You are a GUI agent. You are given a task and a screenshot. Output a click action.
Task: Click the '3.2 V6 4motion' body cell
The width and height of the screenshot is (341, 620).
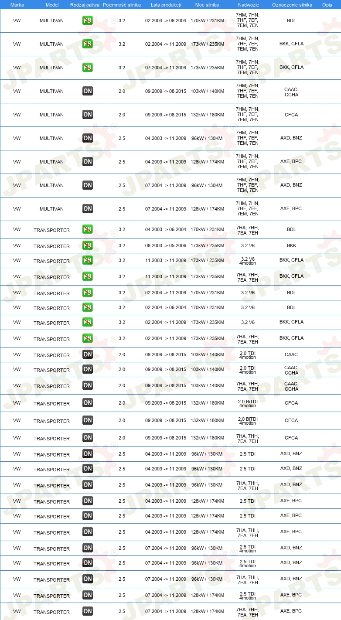248,261
